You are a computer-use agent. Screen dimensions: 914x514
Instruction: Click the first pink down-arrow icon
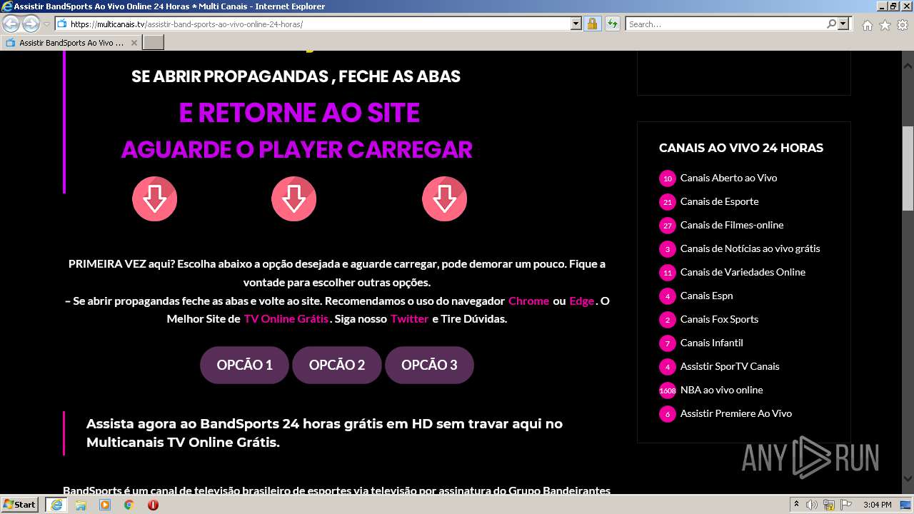pos(154,199)
